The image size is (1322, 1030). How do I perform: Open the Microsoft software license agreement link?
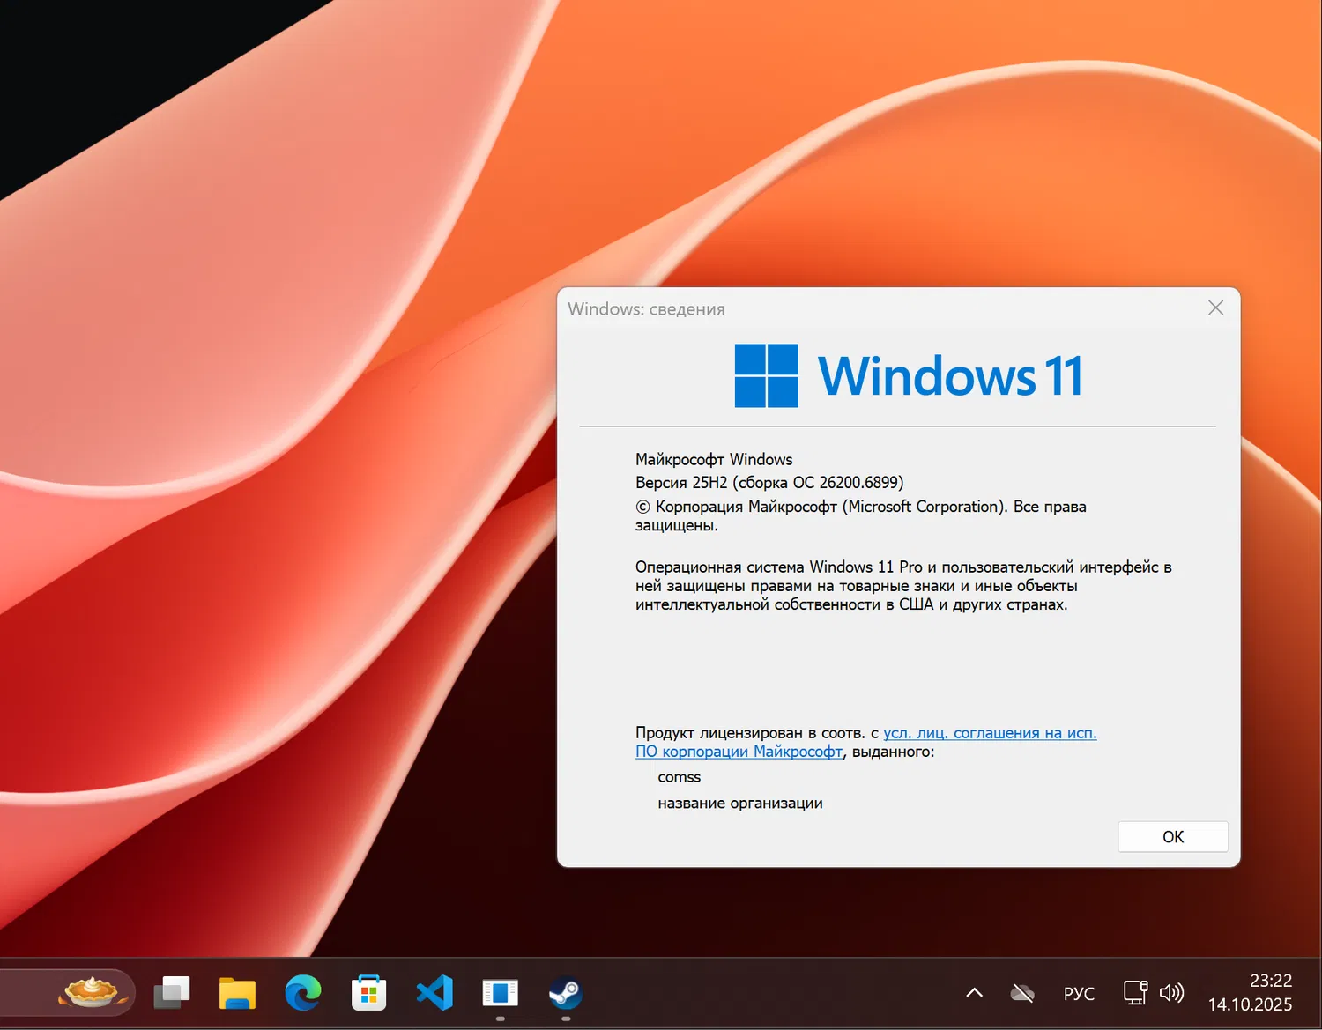coord(989,732)
